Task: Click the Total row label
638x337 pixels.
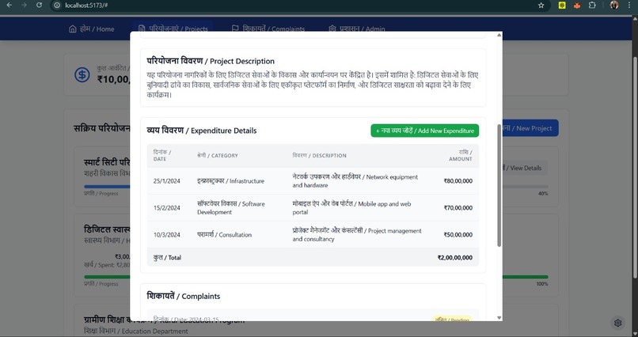Action: (x=167, y=257)
